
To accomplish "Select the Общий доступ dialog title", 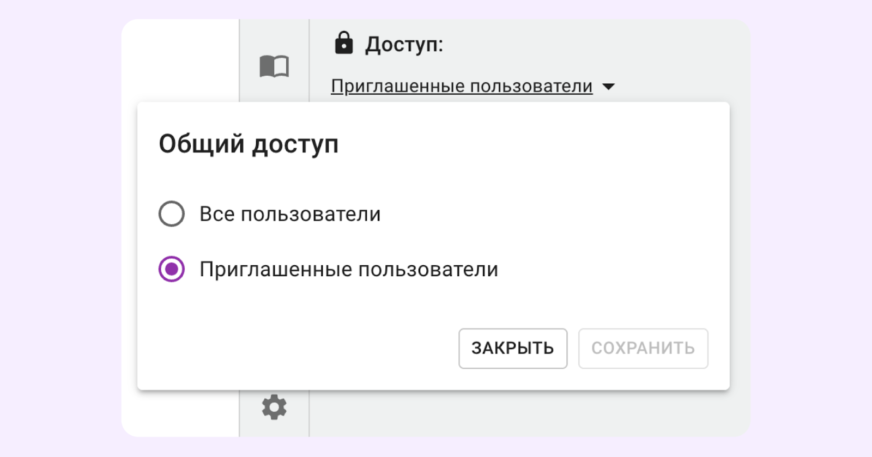I will [249, 144].
